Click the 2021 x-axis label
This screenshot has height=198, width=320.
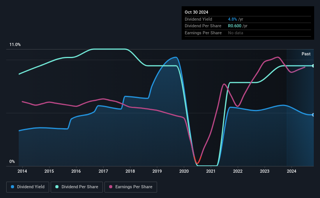click(x=211, y=171)
